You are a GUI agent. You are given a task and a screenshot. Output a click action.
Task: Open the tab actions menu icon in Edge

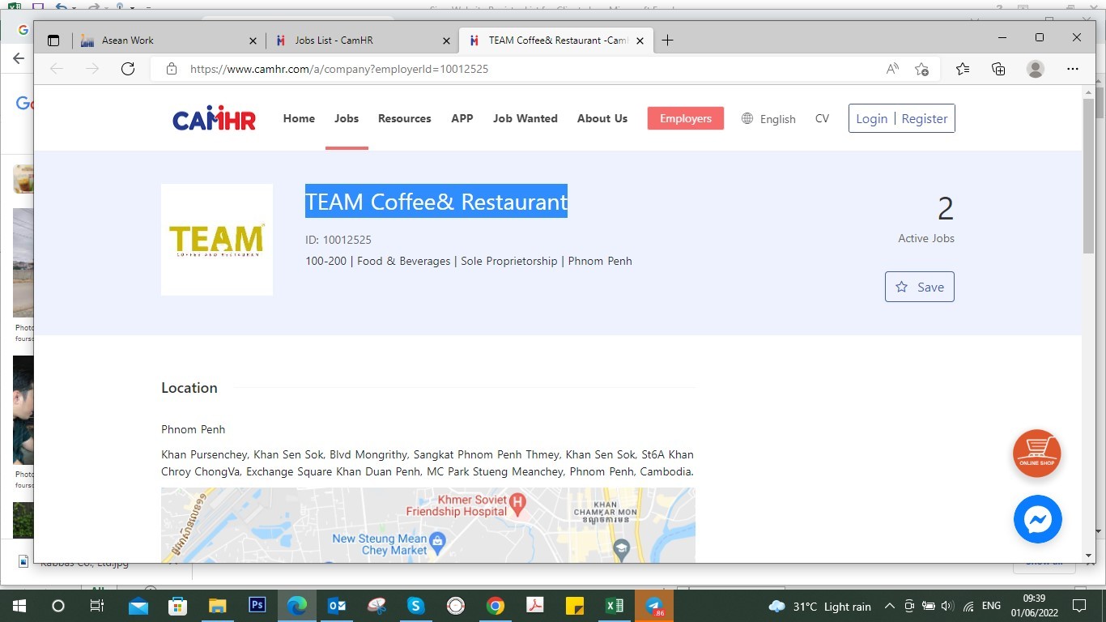(53, 40)
